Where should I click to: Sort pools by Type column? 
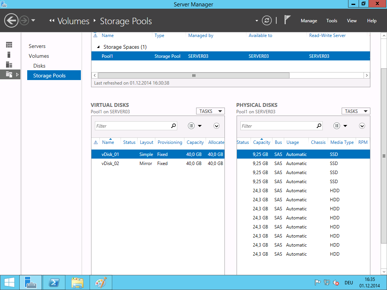(159, 35)
